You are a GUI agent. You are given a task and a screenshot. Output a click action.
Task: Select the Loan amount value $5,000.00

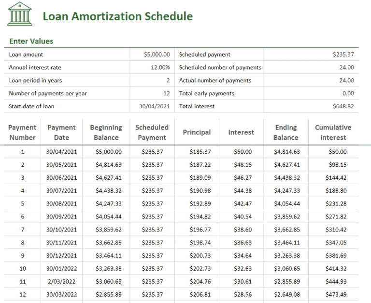[x=157, y=55]
